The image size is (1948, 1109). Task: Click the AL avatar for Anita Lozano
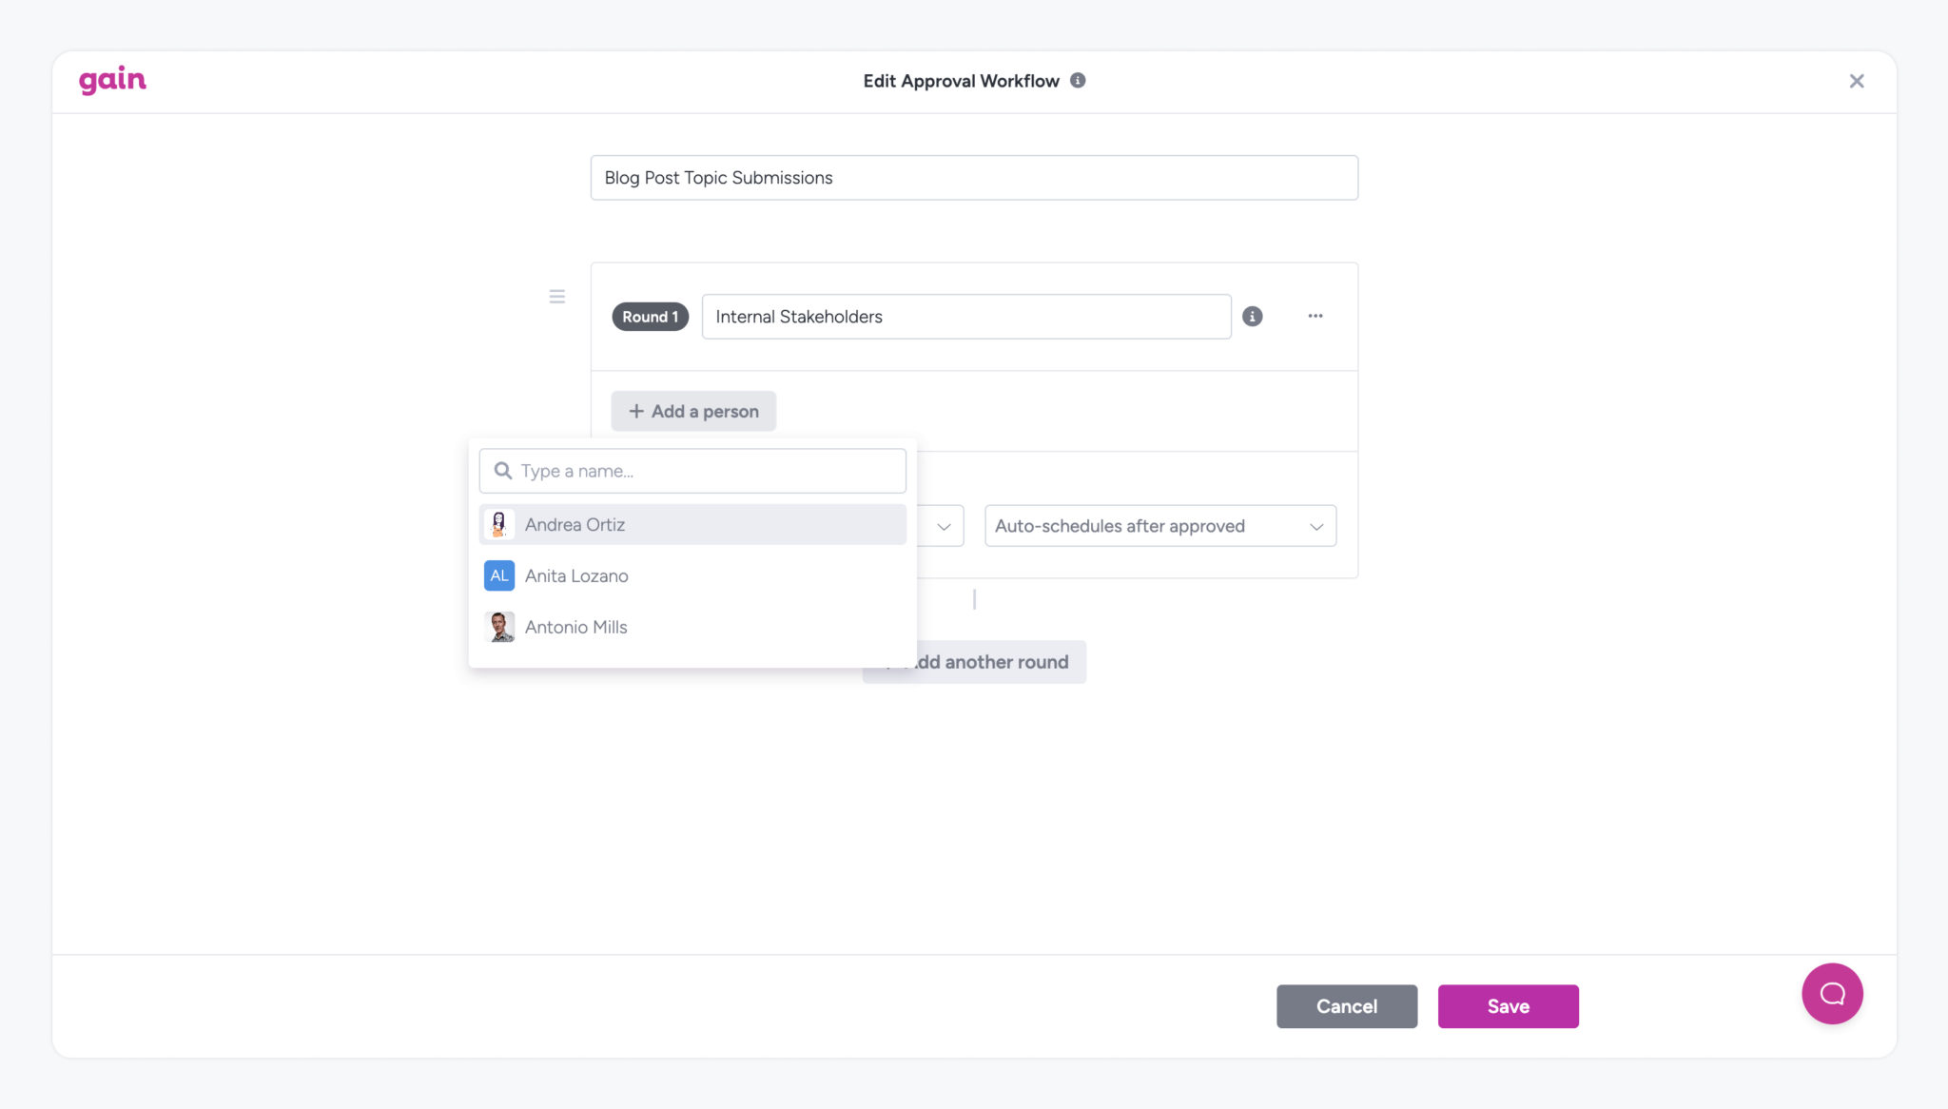pos(498,575)
